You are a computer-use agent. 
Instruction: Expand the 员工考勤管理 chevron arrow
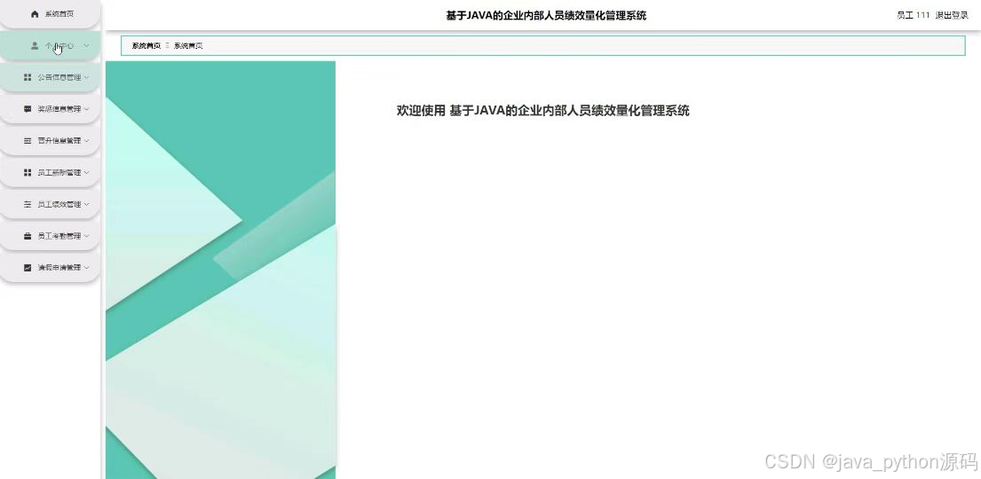(x=86, y=236)
